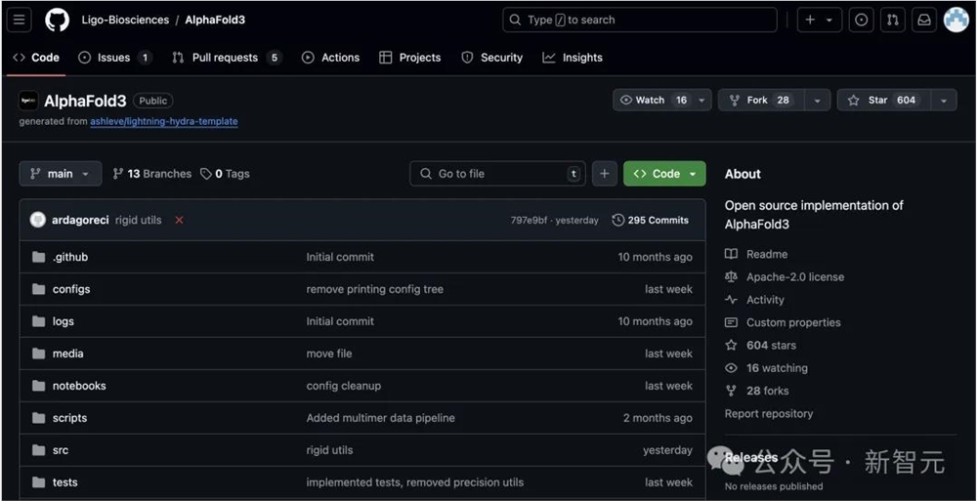The width and height of the screenshot is (977, 501).
Task: View the 295 Commits history
Action: [651, 220]
